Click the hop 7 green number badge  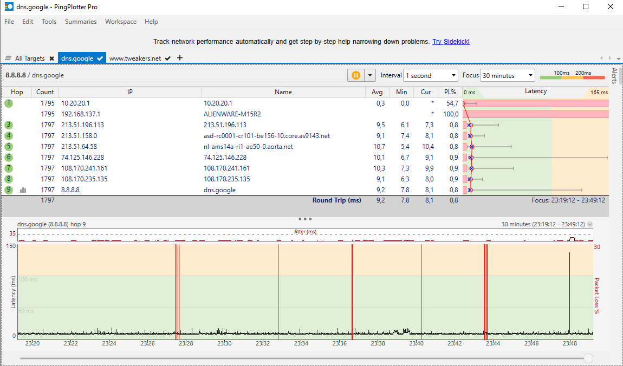pos(9,168)
